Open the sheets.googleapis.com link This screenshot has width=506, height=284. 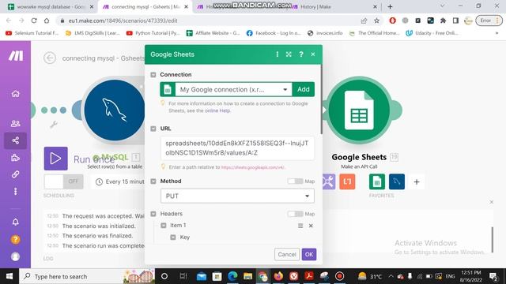[x=253, y=167]
